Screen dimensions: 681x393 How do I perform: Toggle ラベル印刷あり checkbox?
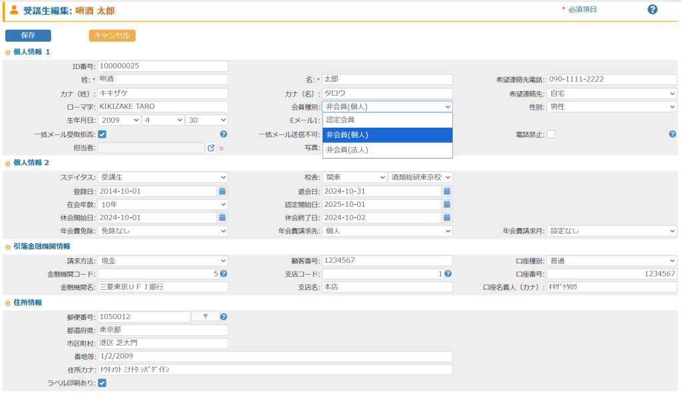[102, 382]
